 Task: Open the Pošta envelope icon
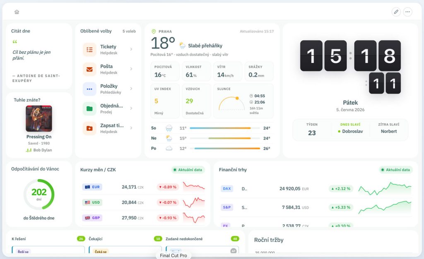pyautogui.click(x=89, y=69)
